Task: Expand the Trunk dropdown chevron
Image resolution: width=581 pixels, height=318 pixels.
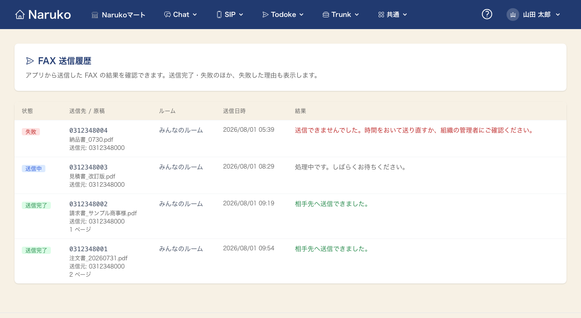Action: 357,15
